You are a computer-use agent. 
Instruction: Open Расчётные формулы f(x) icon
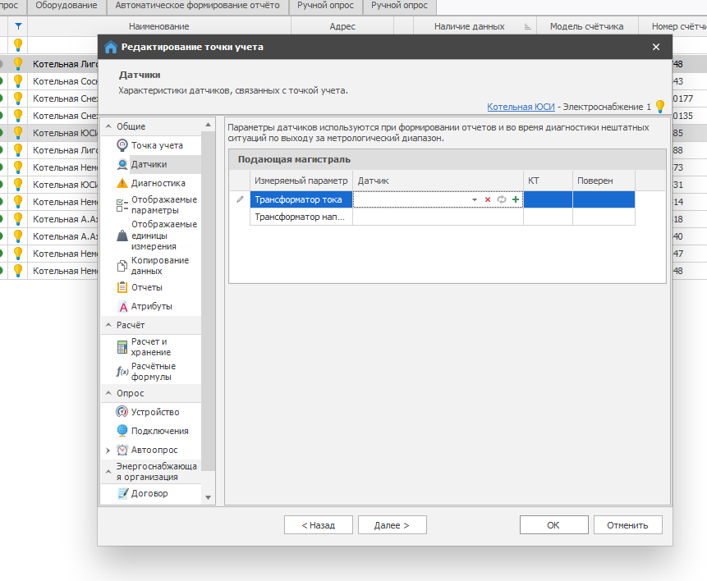(x=122, y=372)
